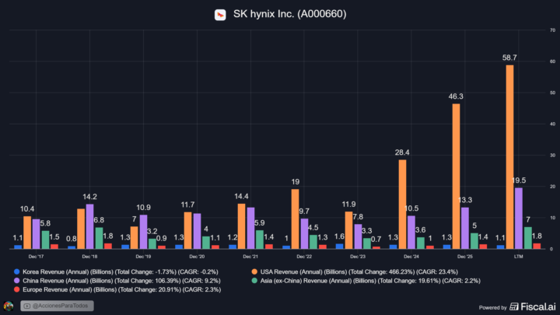Click the 50 tick on the y-axis

tap(552, 93)
